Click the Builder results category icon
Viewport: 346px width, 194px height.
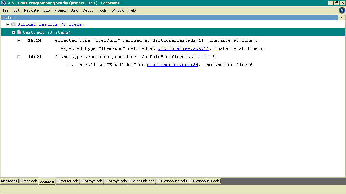point(14,24)
